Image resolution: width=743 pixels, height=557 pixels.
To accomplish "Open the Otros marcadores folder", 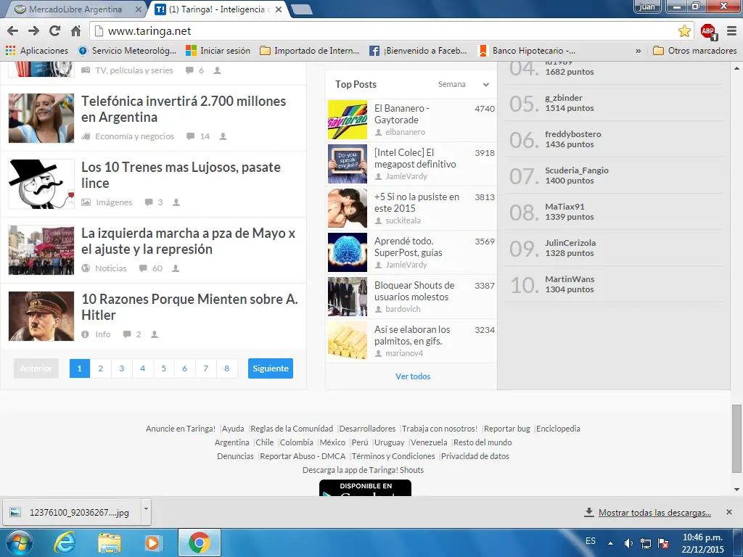I will [x=694, y=51].
